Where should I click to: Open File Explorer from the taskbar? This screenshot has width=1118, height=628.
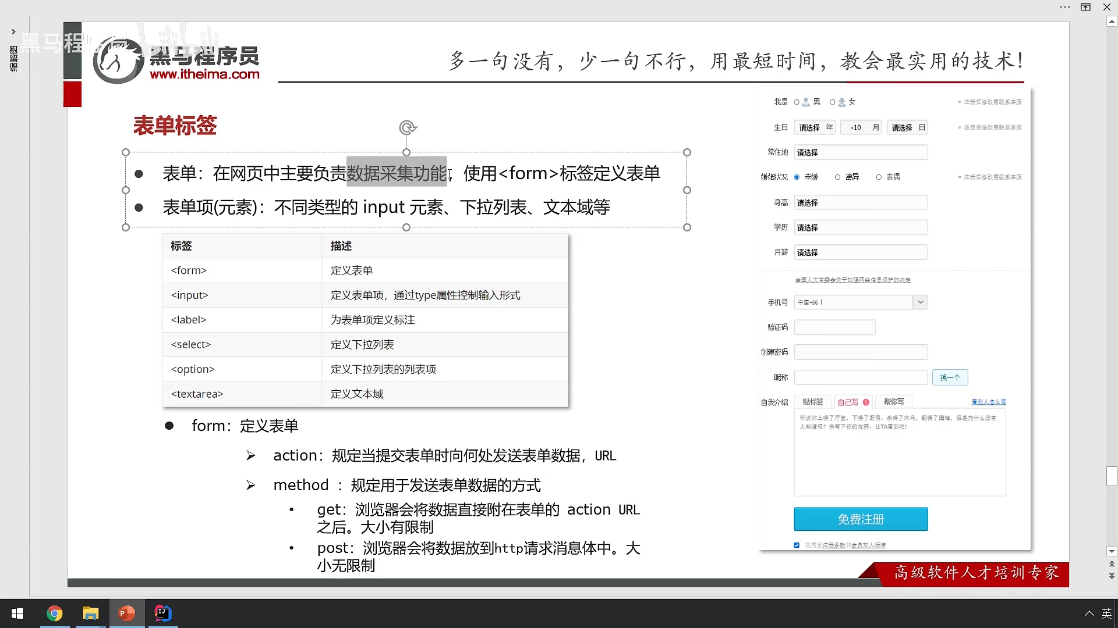(x=90, y=613)
